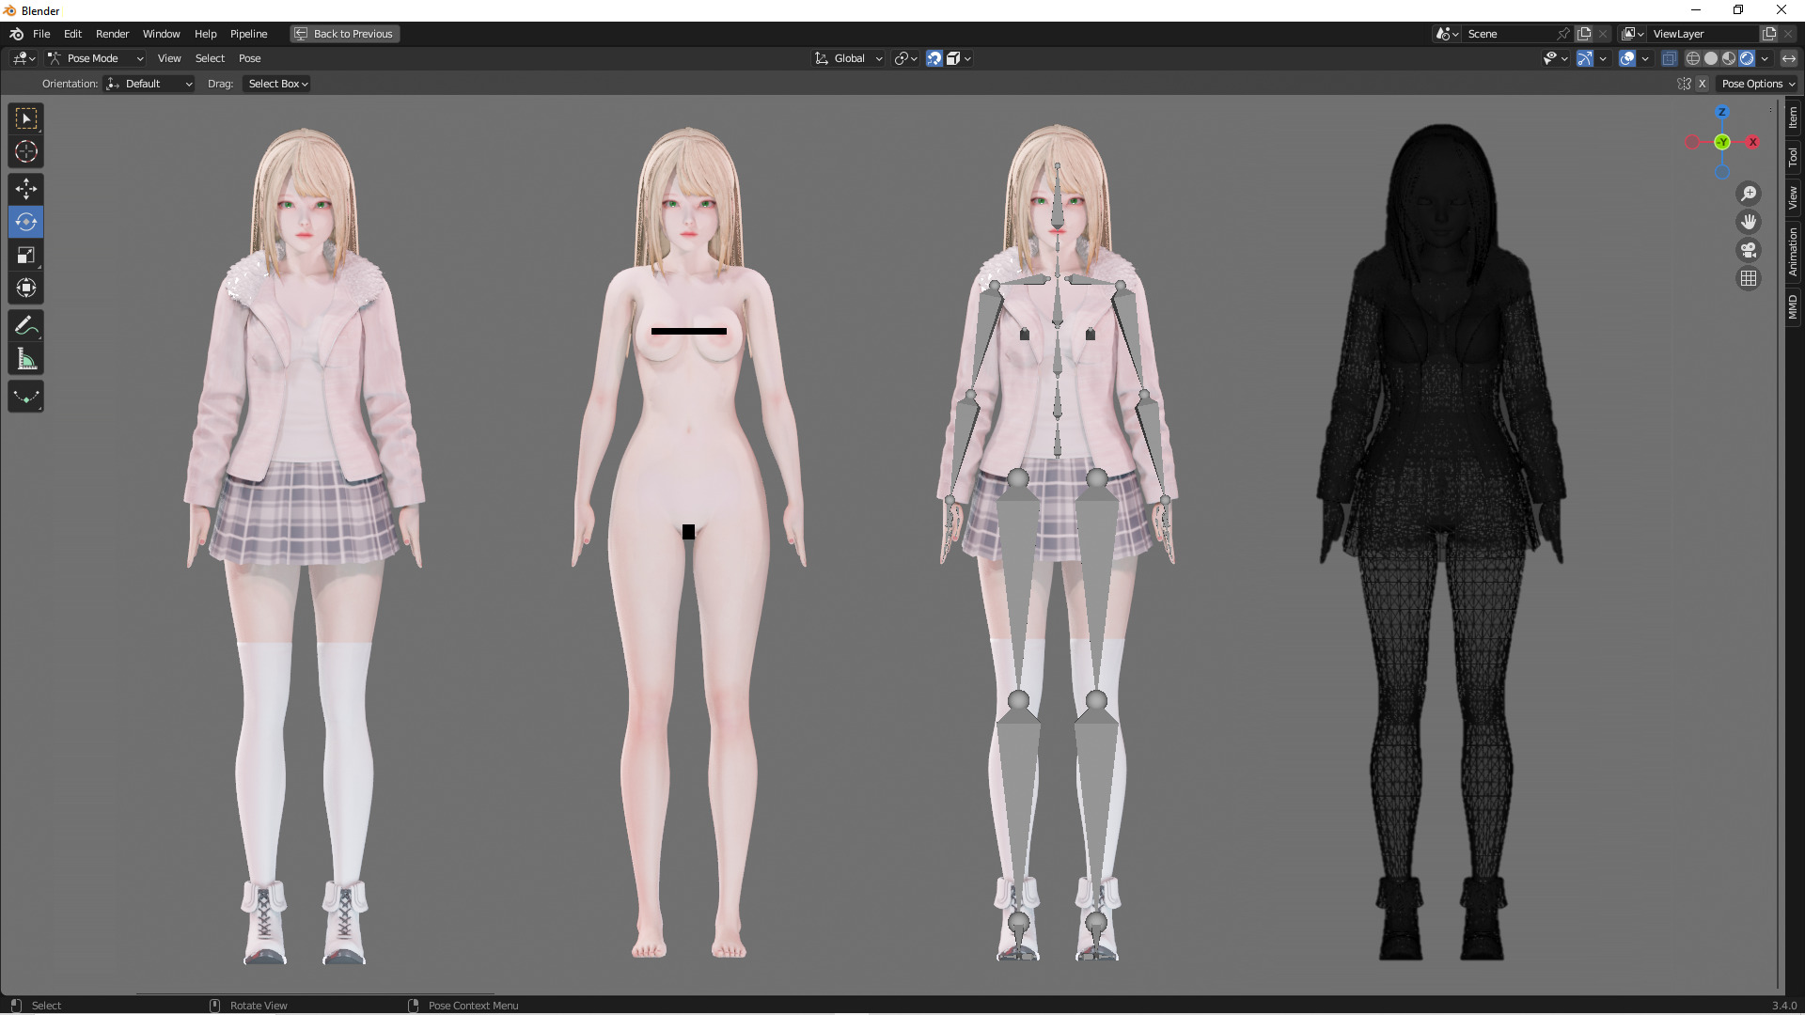Open the MMD sidebar tab

tap(1793, 306)
